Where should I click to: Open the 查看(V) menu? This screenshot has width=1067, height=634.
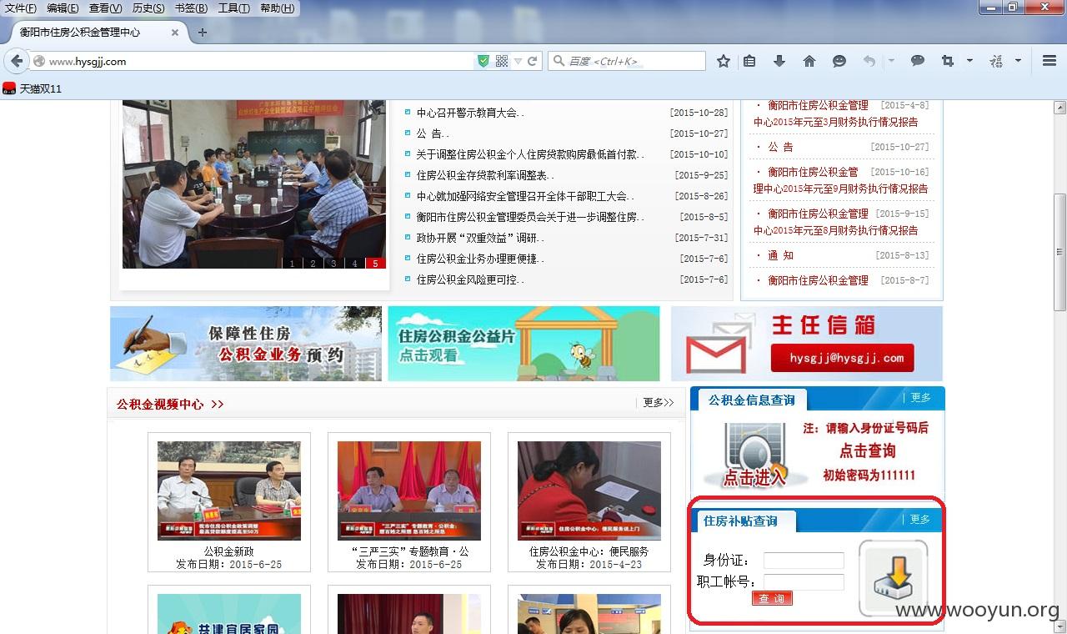pyautogui.click(x=105, y=8)
